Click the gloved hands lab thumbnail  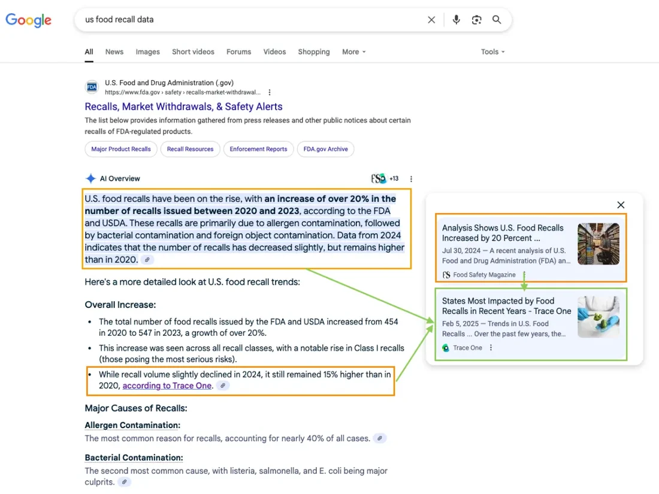(598, 317)
